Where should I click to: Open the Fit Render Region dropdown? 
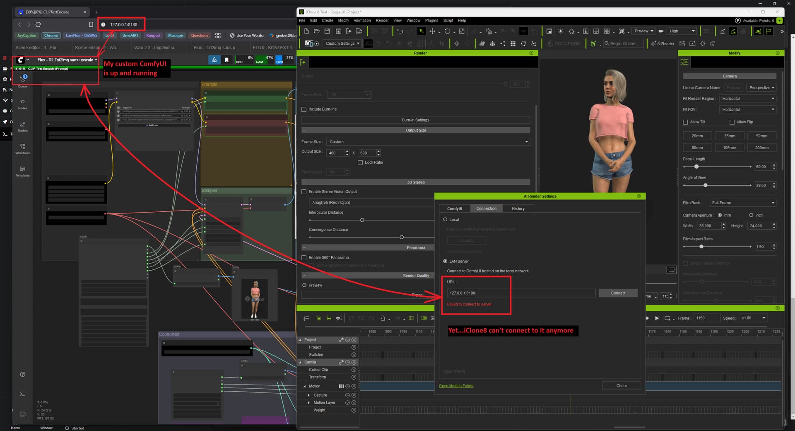click(748, 99)
